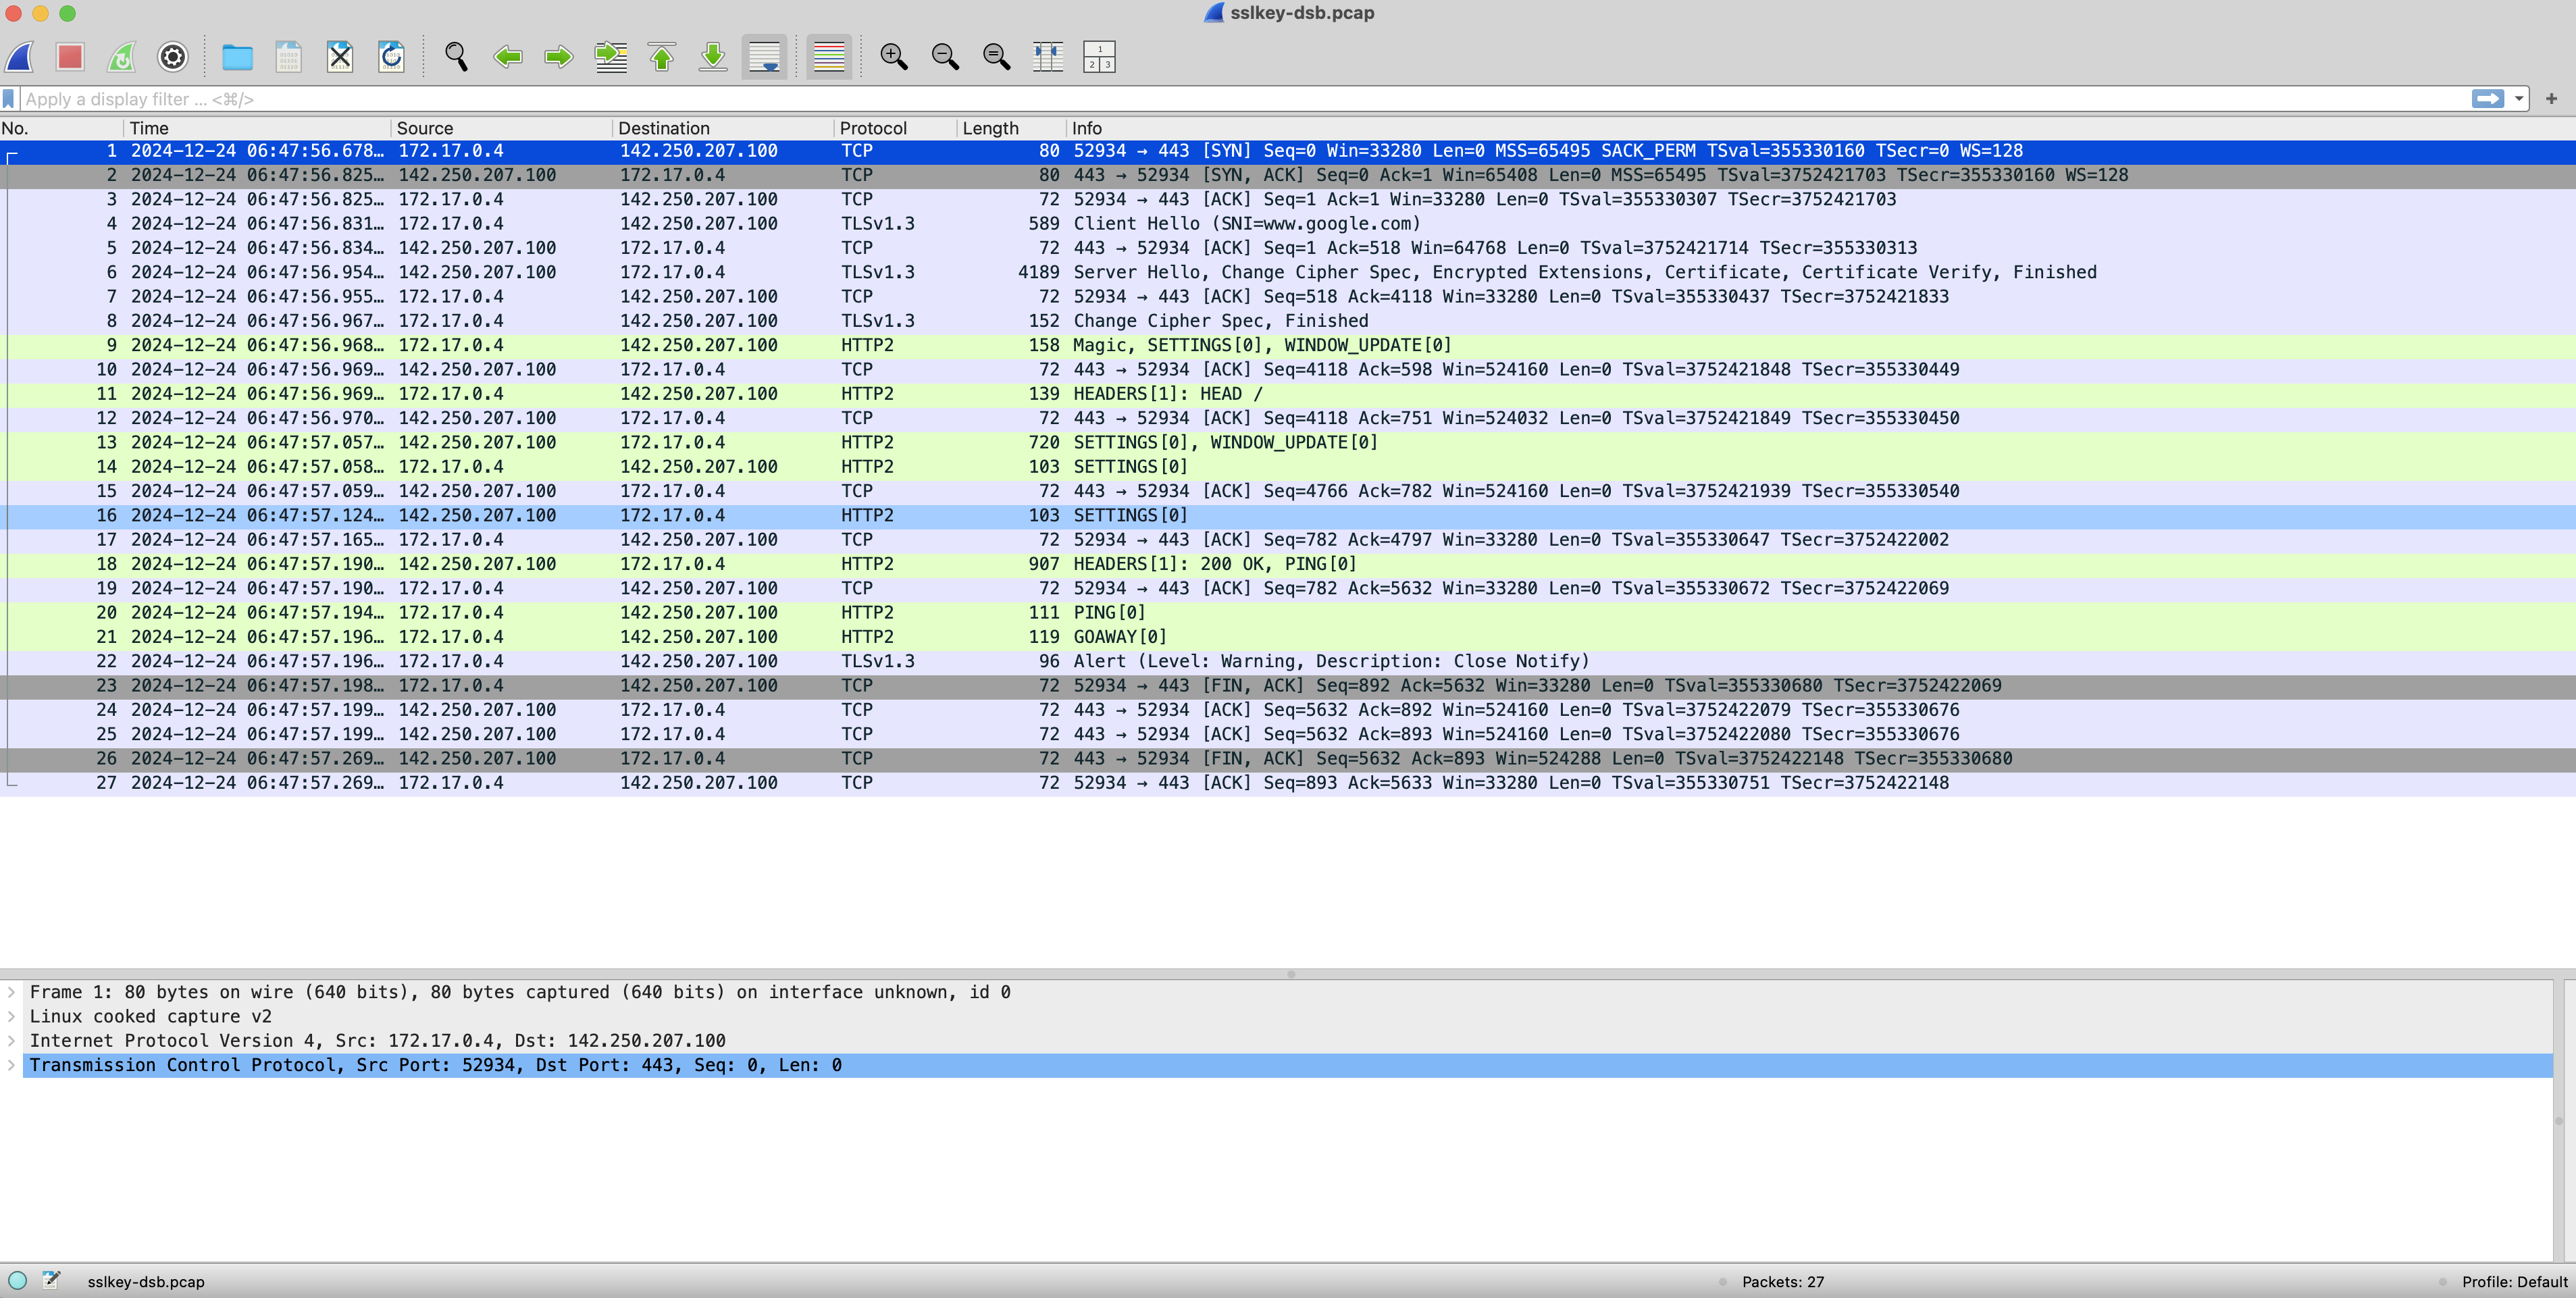Select packet 22 Alert Close Notify row

pos(1288,661)
